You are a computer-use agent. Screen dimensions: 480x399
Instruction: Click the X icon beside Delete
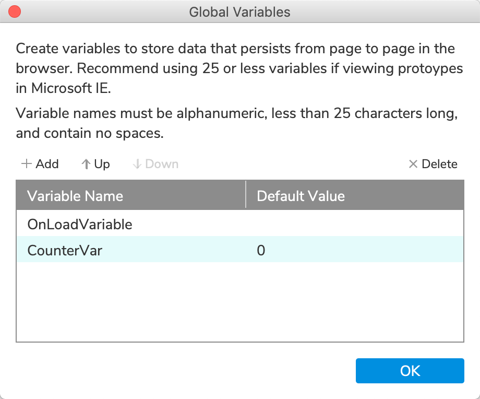pos(413,164)
